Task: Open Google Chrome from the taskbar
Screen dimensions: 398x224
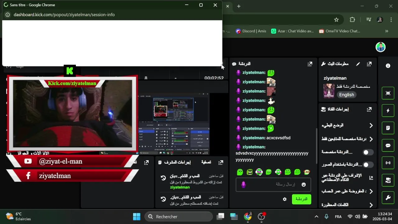Action: [248, 217]
